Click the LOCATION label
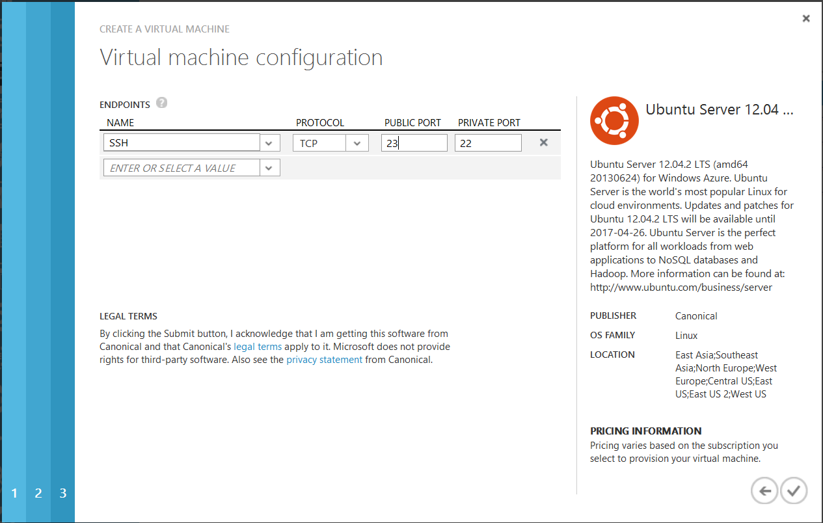Viewport: 823px width, 523px height. tap(612, 355)
